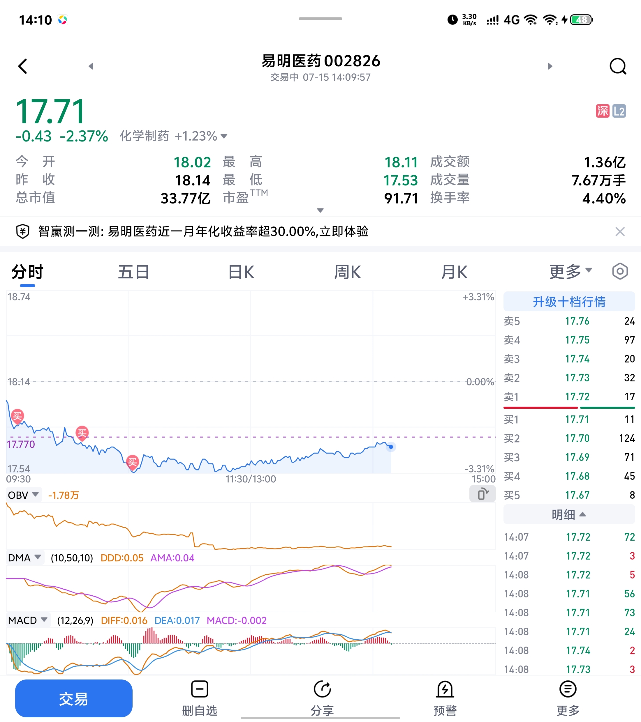Tap 买2 row at 17.70
641x722 pixels.
tap(569, 438)
